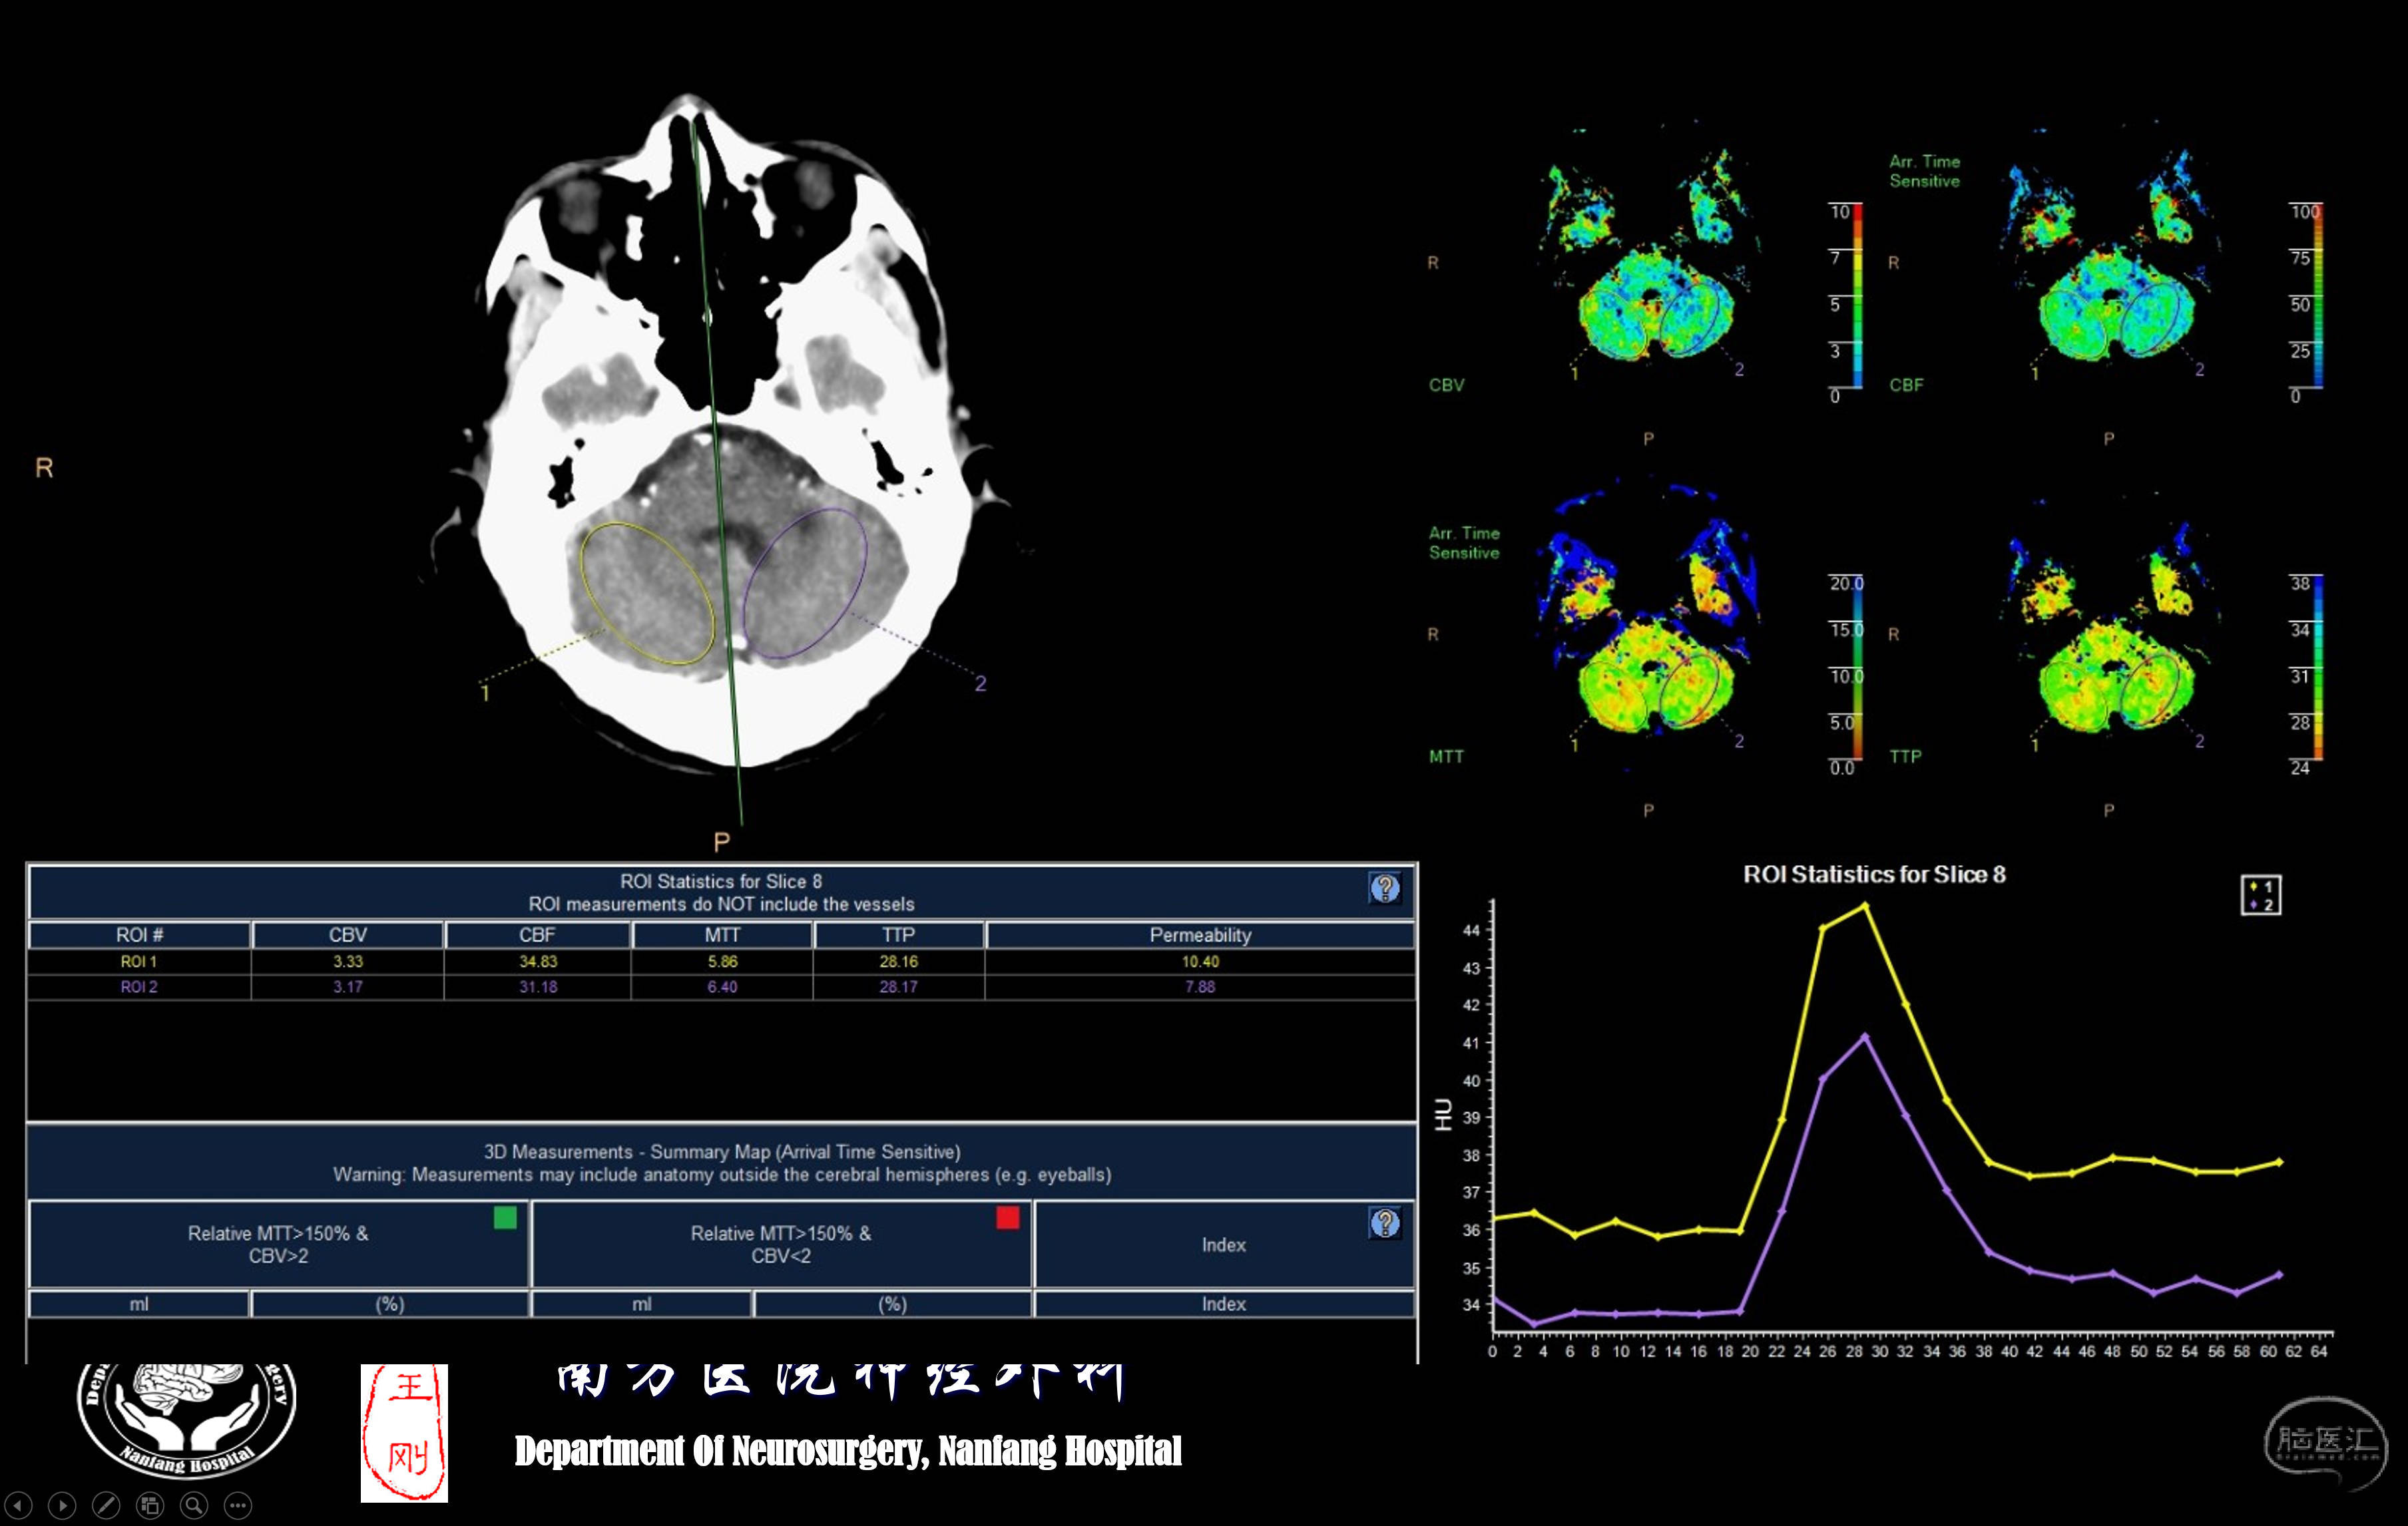Advance to the next slide arrow
The width and height of the screenshot is (2408, 1526).
coord(62,1505)
